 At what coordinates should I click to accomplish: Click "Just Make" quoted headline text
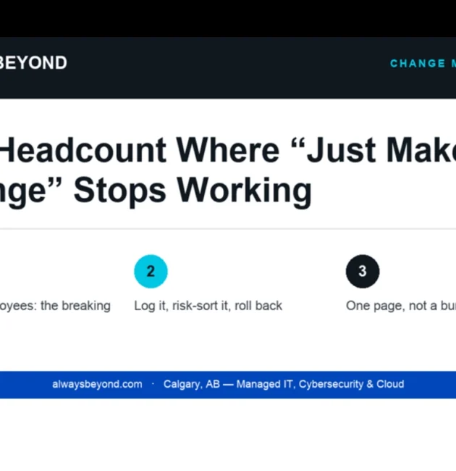381,149
